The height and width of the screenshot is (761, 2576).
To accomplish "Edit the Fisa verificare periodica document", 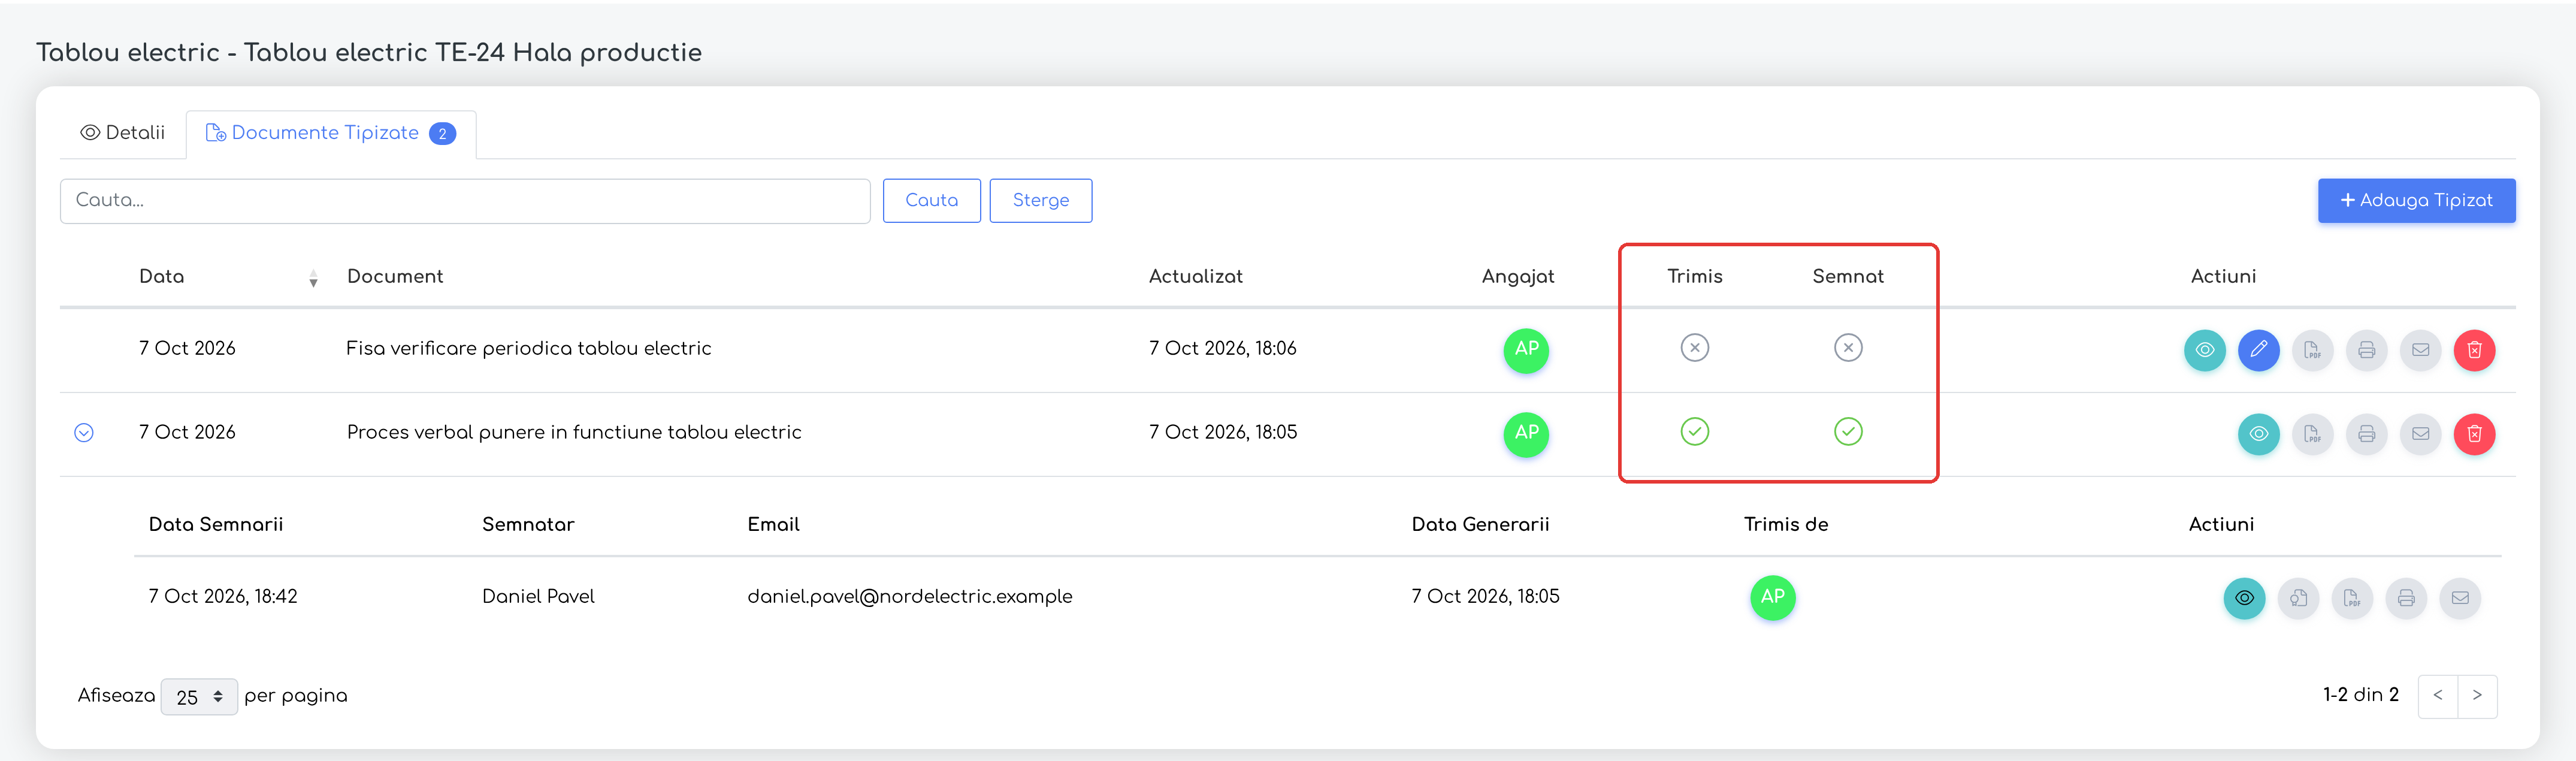I will (2258, 350).
